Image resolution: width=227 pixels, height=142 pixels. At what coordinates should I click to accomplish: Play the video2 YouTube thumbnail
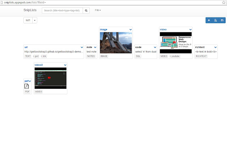49,77
